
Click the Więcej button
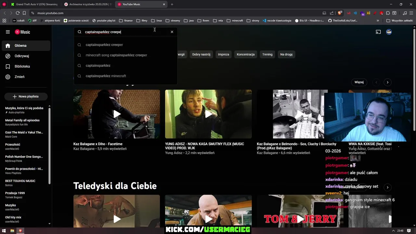pos(359,82)
